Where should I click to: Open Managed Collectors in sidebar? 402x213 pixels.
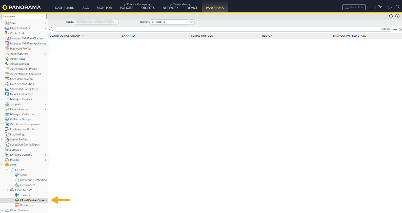pyautogui.click(x=22, y=114)
